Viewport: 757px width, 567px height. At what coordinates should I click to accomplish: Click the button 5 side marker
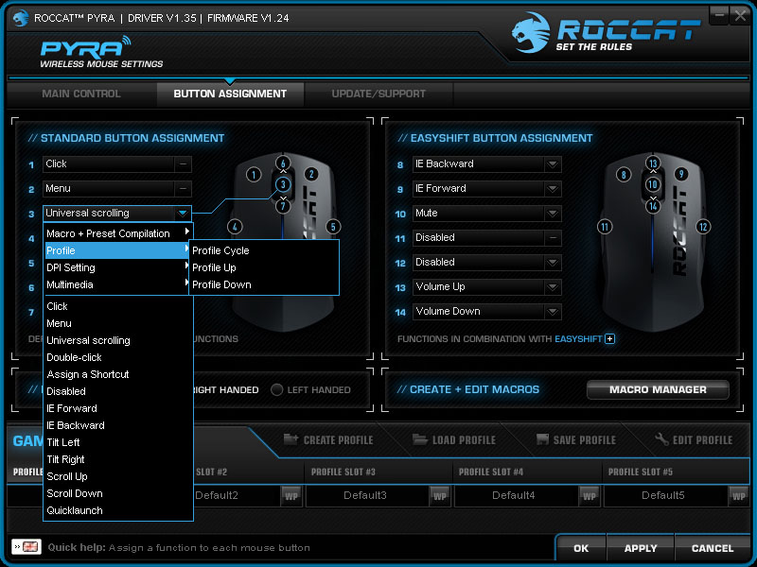click(333, 227)
